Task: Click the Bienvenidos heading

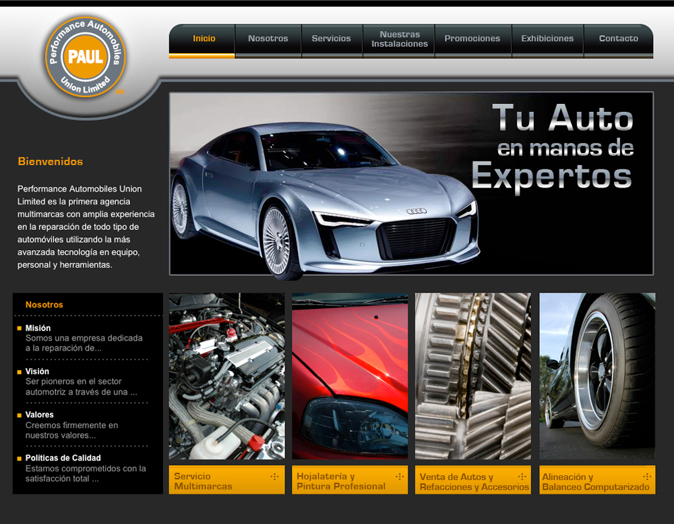Action: (x=51, y=161)
